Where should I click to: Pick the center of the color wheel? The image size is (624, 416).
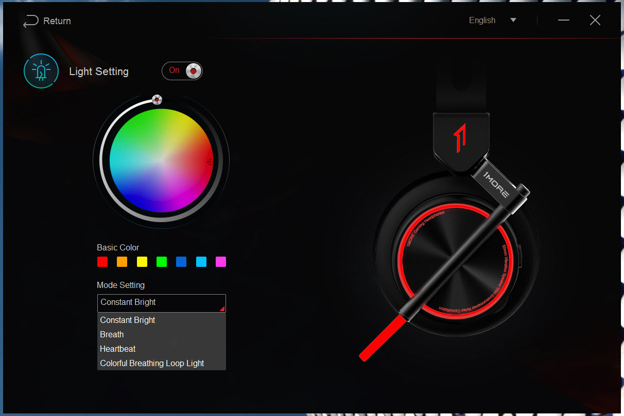click(x=161, y=160)
